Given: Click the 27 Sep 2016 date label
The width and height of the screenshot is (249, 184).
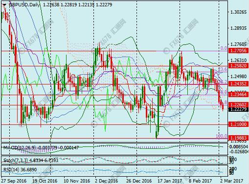Looking at the screenshot, I should pyautogui.click(x=14, y=181).
